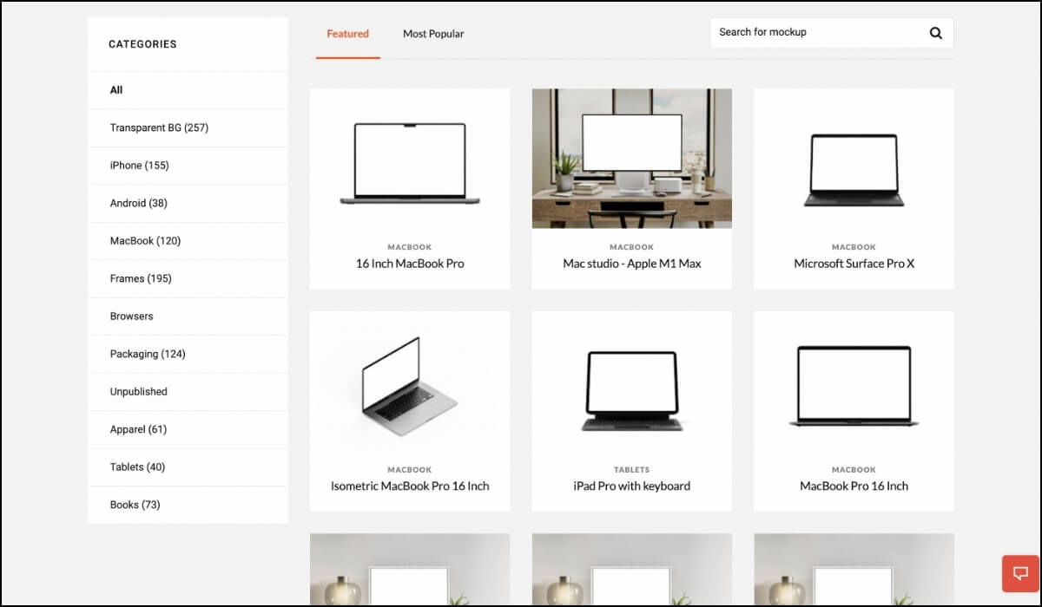Open Books (73) category

click(x=188, y=505)
